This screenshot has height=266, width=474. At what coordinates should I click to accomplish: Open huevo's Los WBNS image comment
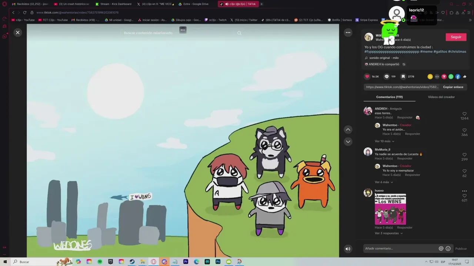click(x=390, y=209)
